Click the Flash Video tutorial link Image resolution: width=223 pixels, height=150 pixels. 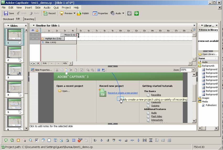157,116
